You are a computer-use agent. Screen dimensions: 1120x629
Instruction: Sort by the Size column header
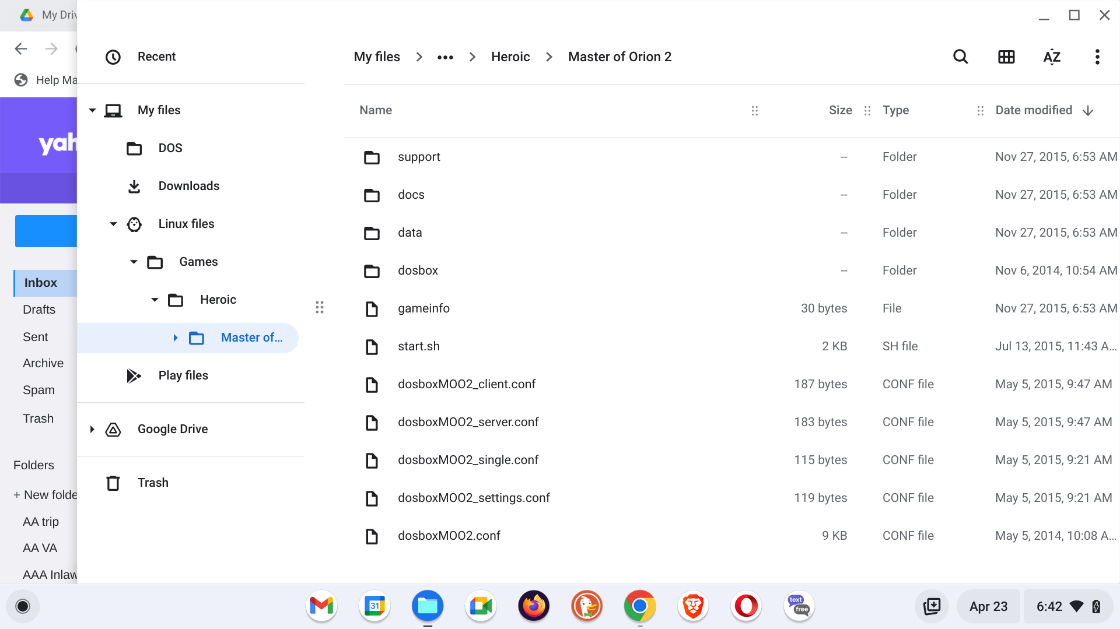(840, 110)
